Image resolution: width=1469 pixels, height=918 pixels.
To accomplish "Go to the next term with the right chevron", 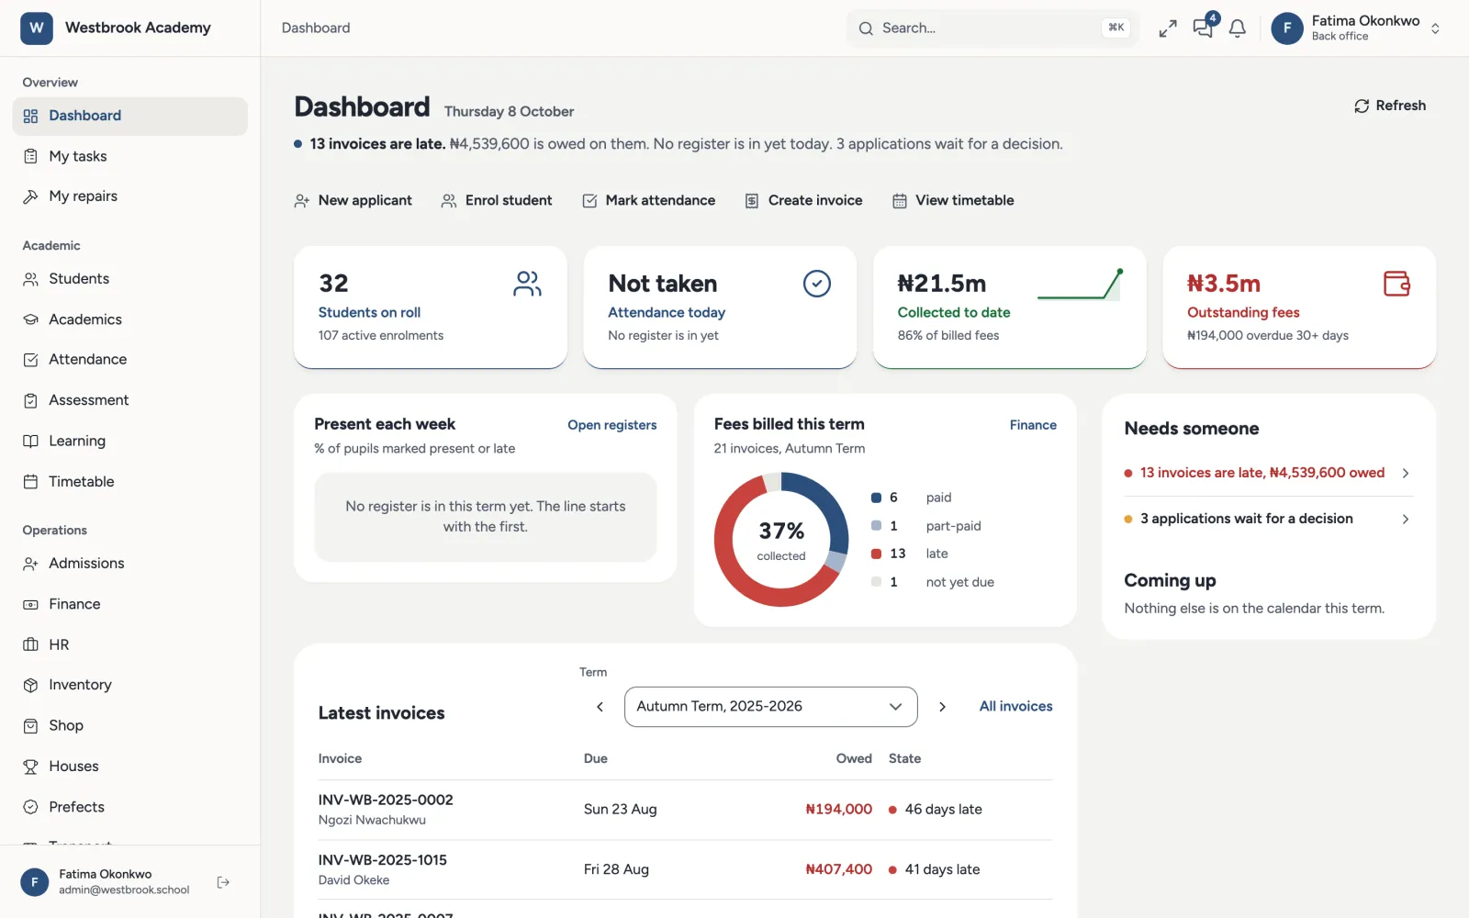I will tap(942, 707).
